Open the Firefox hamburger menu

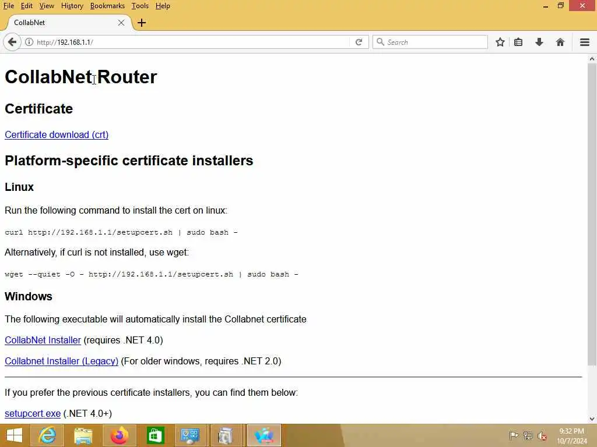(x=585, y=42)
